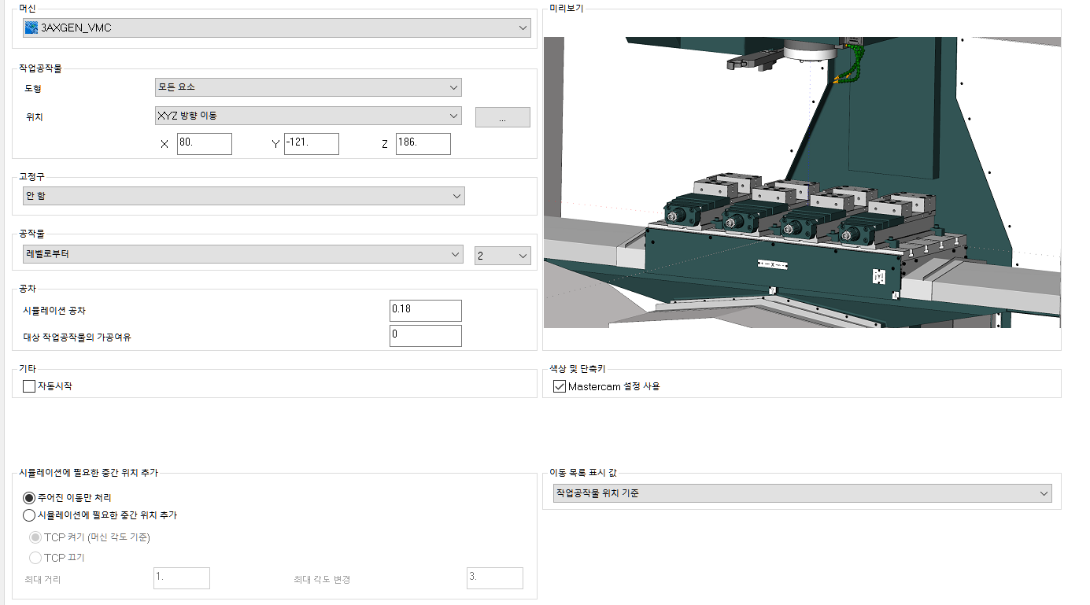
Task: Open the level number dropdown showing 2
Action: [x=503, y=256]
